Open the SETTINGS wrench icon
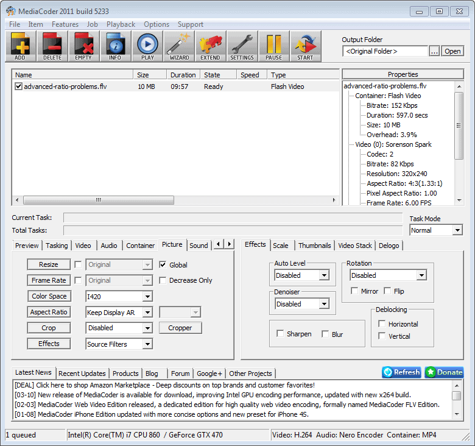 [x=242, y=46]
